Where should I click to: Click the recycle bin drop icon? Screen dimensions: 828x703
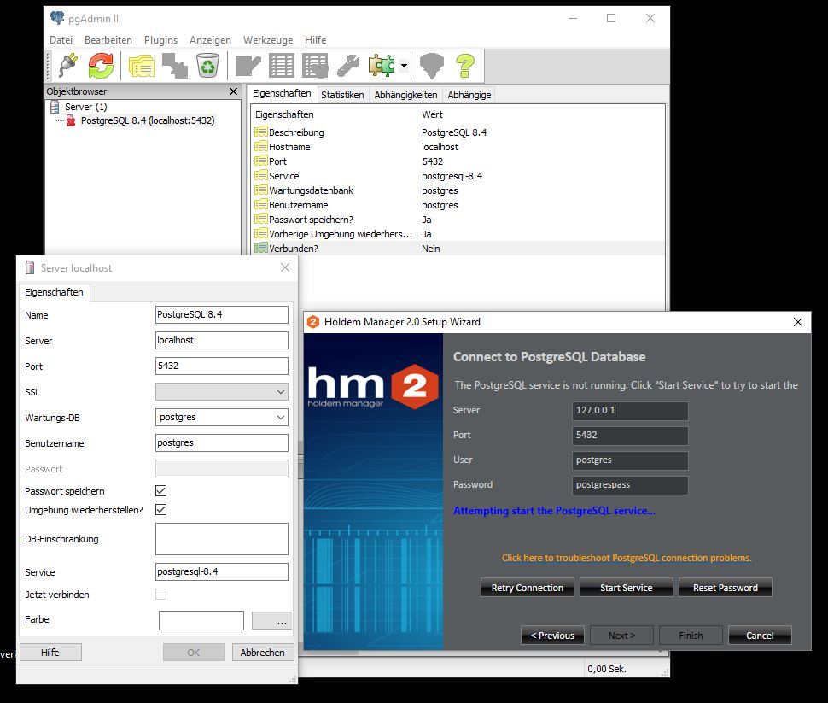coord(207,66)
